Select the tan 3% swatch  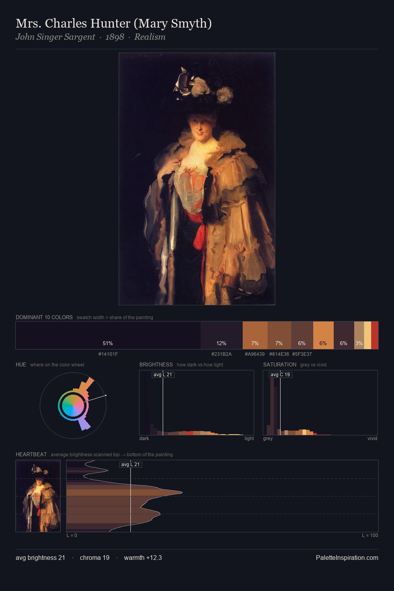359,335
